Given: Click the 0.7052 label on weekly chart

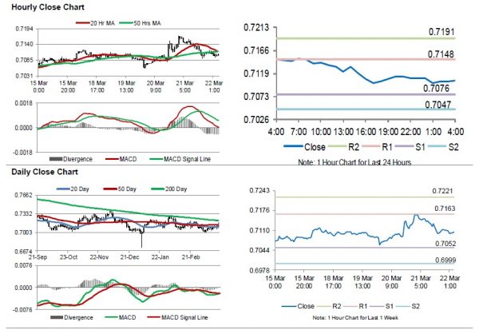Looking at the screenshot, I should pyautogui.click(x=442, y=244).
